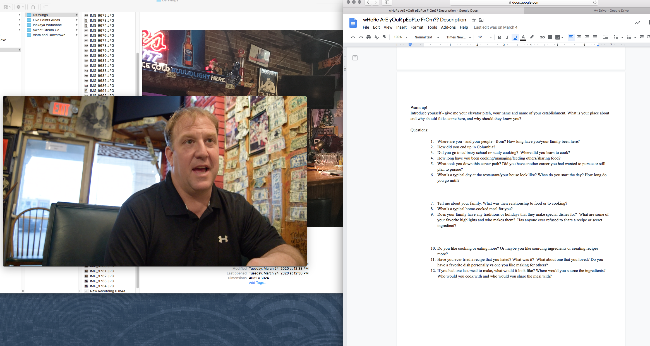
Task: Click the print icon in Docs toolbar
Action: 369,37
